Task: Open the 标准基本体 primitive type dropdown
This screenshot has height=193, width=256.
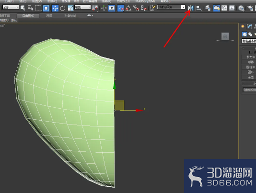Action: pyautogui.click(x=249, y=41)
